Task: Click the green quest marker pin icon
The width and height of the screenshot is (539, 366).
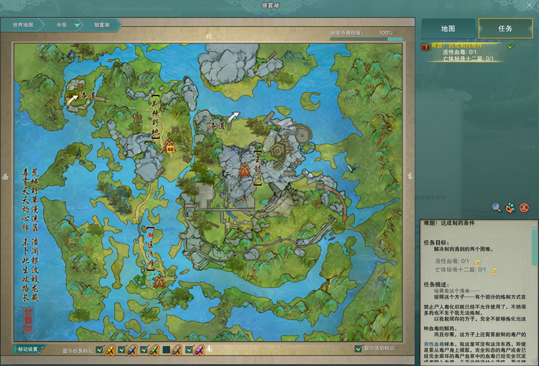Action: tap(154, 350)
